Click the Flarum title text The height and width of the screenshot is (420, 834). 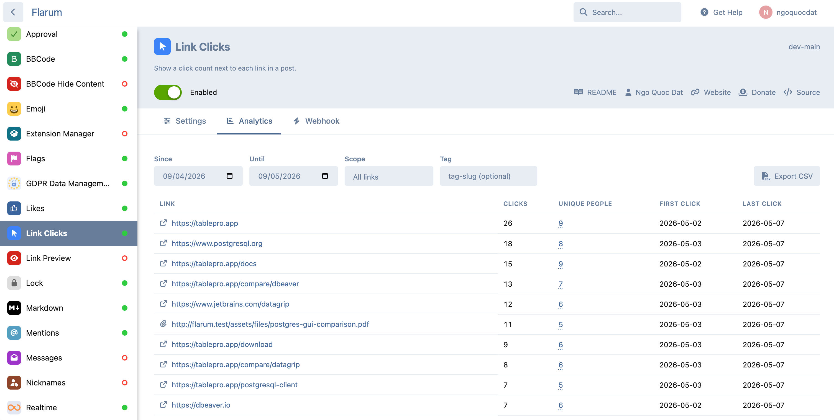point(47,12)
